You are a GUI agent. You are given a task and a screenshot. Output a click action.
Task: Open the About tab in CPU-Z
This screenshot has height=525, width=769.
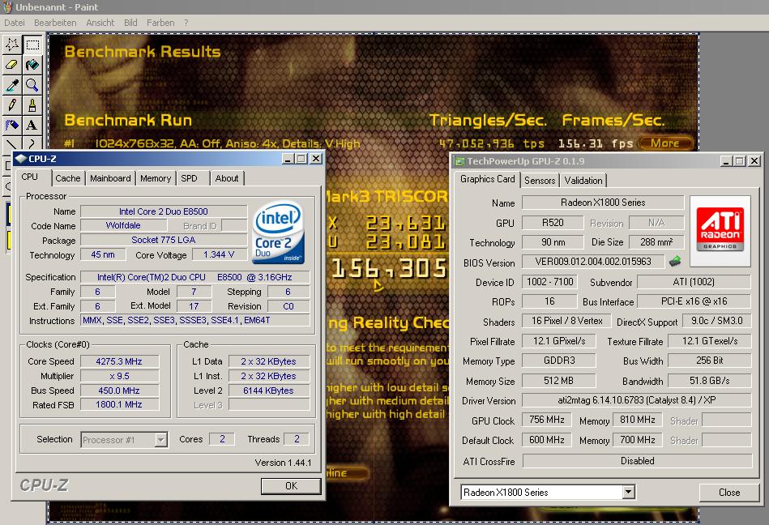click(x=227, y=178)
